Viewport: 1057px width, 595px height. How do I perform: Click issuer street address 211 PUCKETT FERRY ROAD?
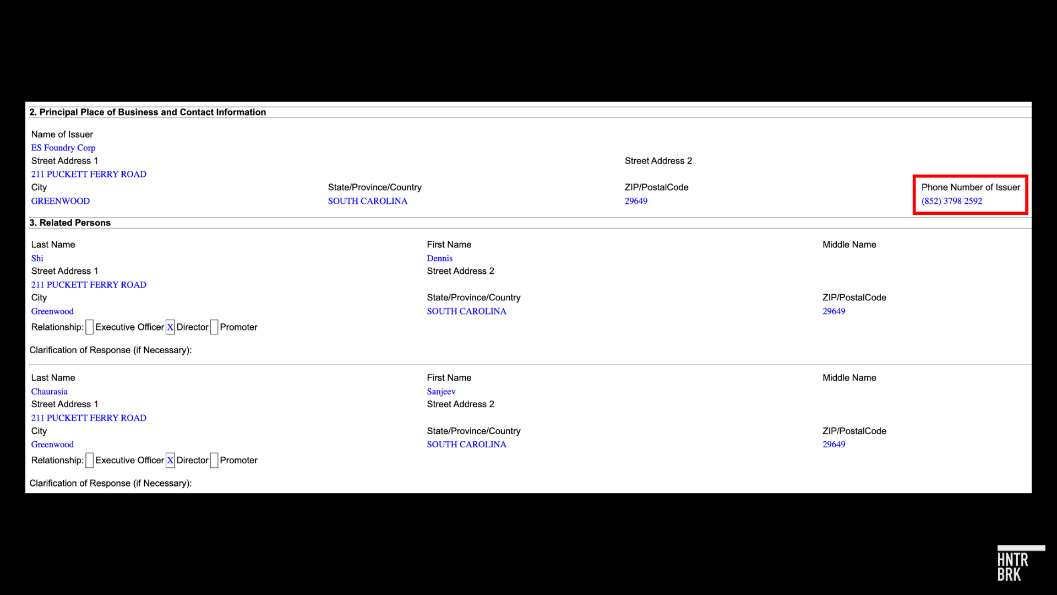coord(89,174)
